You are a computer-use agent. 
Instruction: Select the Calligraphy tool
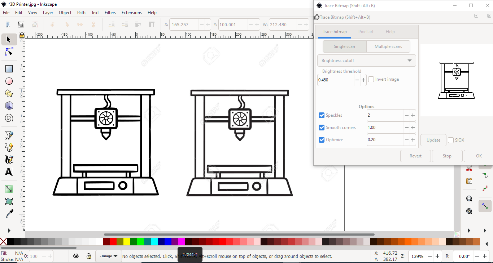coord(8,160)
